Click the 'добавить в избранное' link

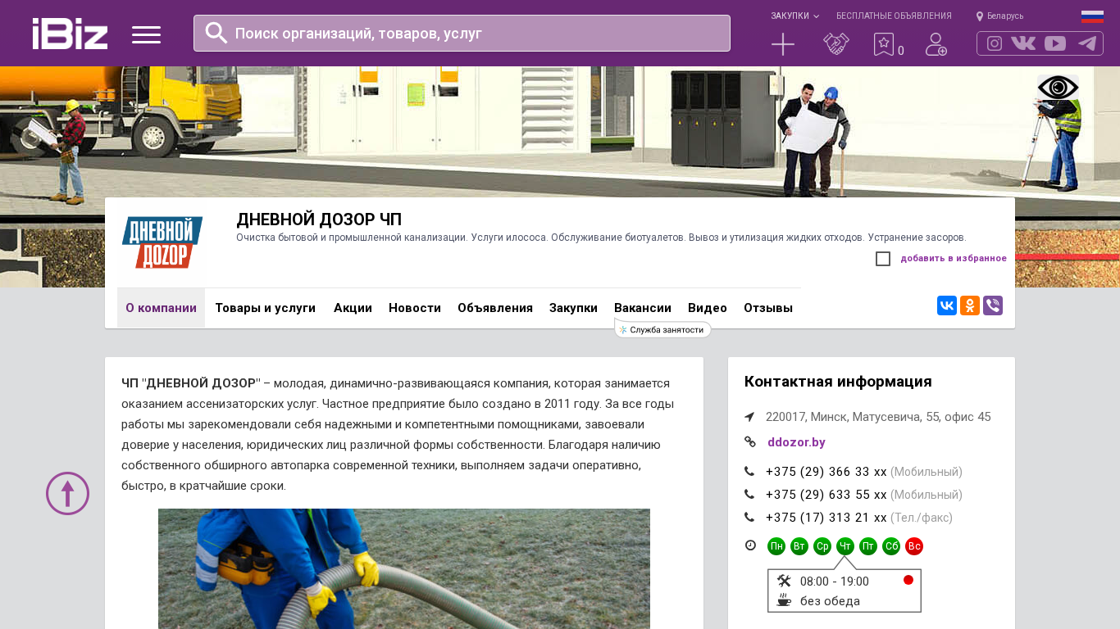(x=954, y=259)
